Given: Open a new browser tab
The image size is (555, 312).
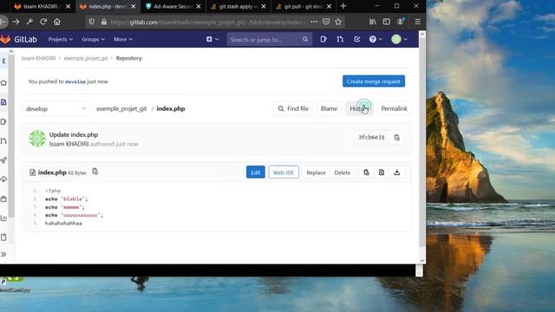Looking at the screenshot, I should tap(343, 6).
